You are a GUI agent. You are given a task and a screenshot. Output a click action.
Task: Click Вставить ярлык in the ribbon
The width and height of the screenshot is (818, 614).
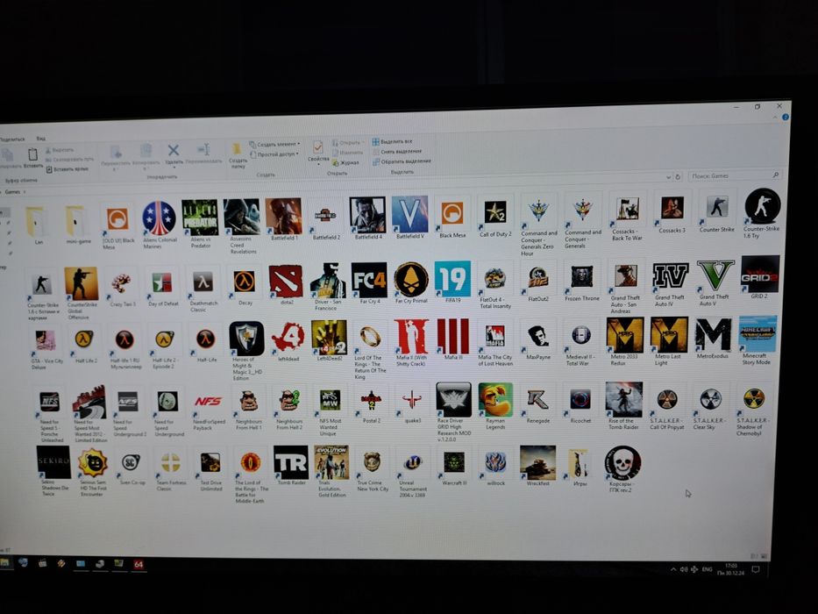[x=68, y=169]
